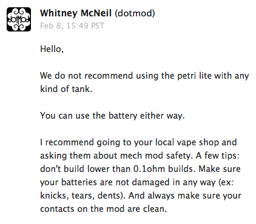Click 'And always make sure your' text
The width and height of the screenshot is (256, 224).
point(185,196)
